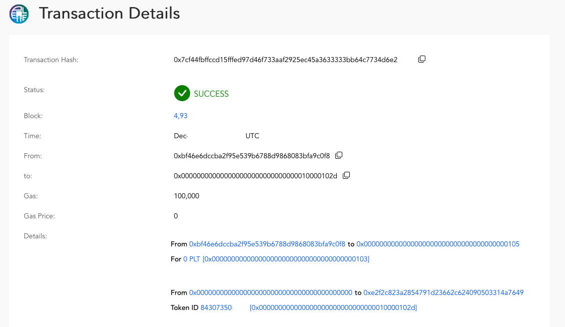This screenshot has width=565, height=327.
Task: Open recipient address 0xe2f2c823a... link
Action: pos(443,292)
